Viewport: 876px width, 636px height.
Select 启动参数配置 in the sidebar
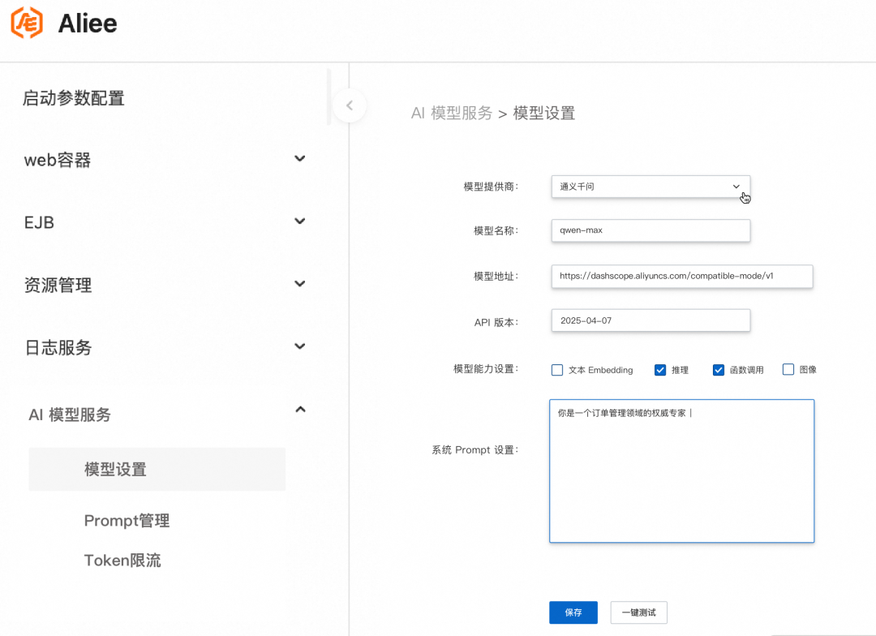[x=73, y=97]
